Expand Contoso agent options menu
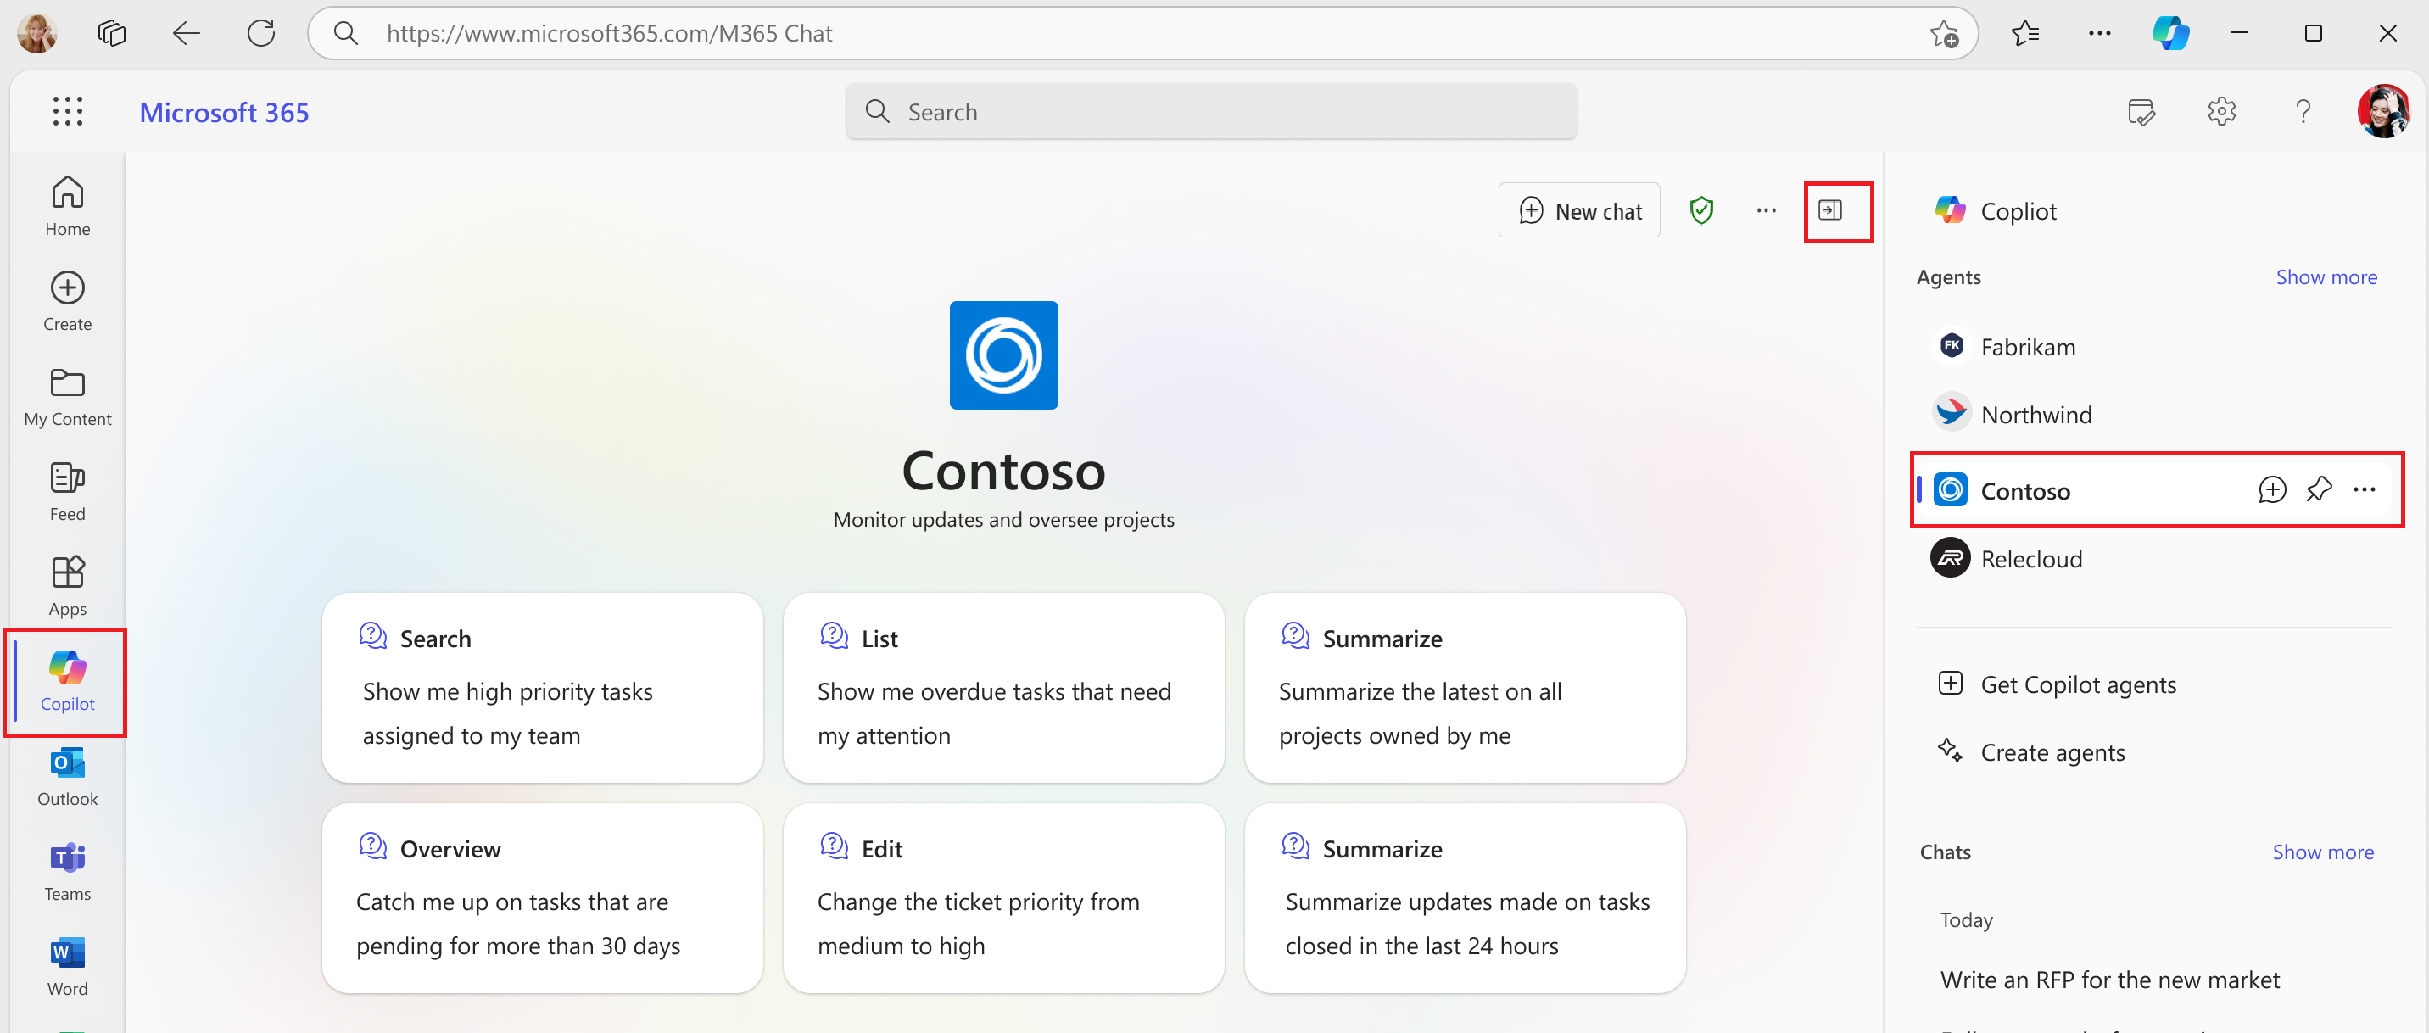Screen dimensions: 2429x1033 pos(2367,489)
